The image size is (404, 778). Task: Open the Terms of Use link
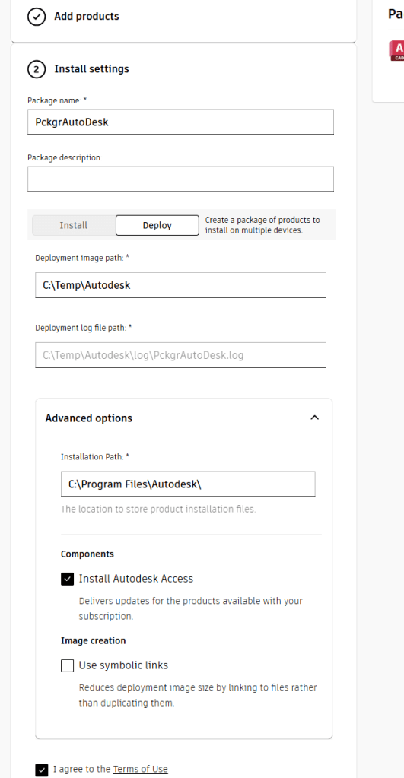tap(141, 770)
